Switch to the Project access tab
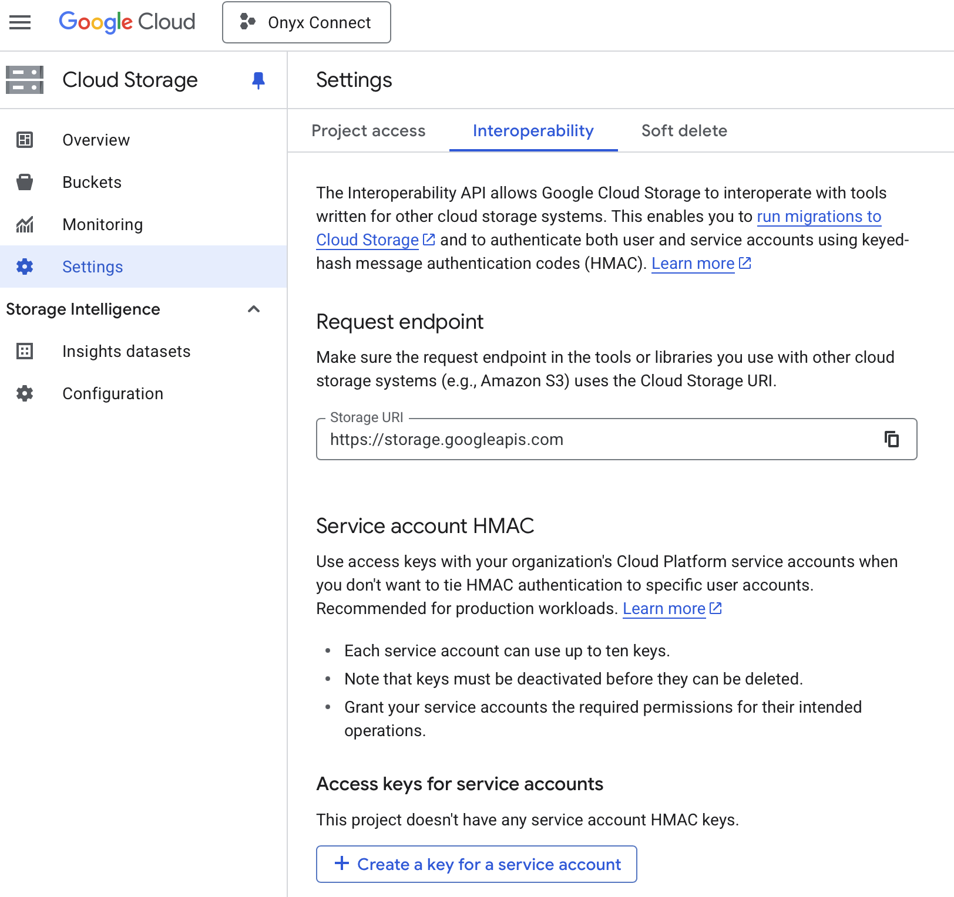This screenshot has width=954, height=897. tap(368, 131)
